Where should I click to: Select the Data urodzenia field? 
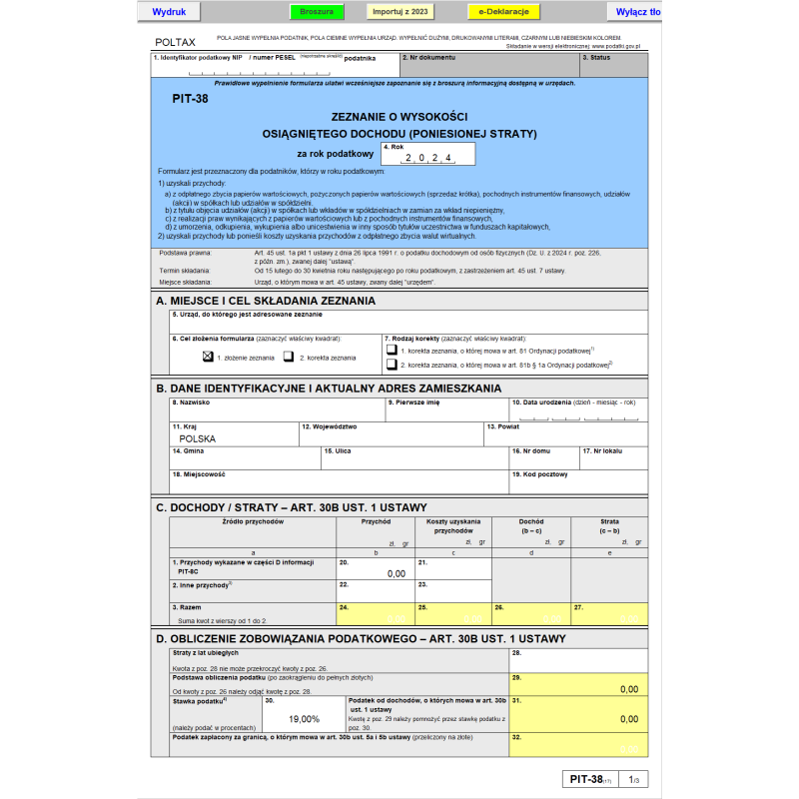(577, 414)
